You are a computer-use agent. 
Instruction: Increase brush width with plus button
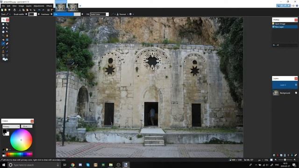click(x=39, y=14)
